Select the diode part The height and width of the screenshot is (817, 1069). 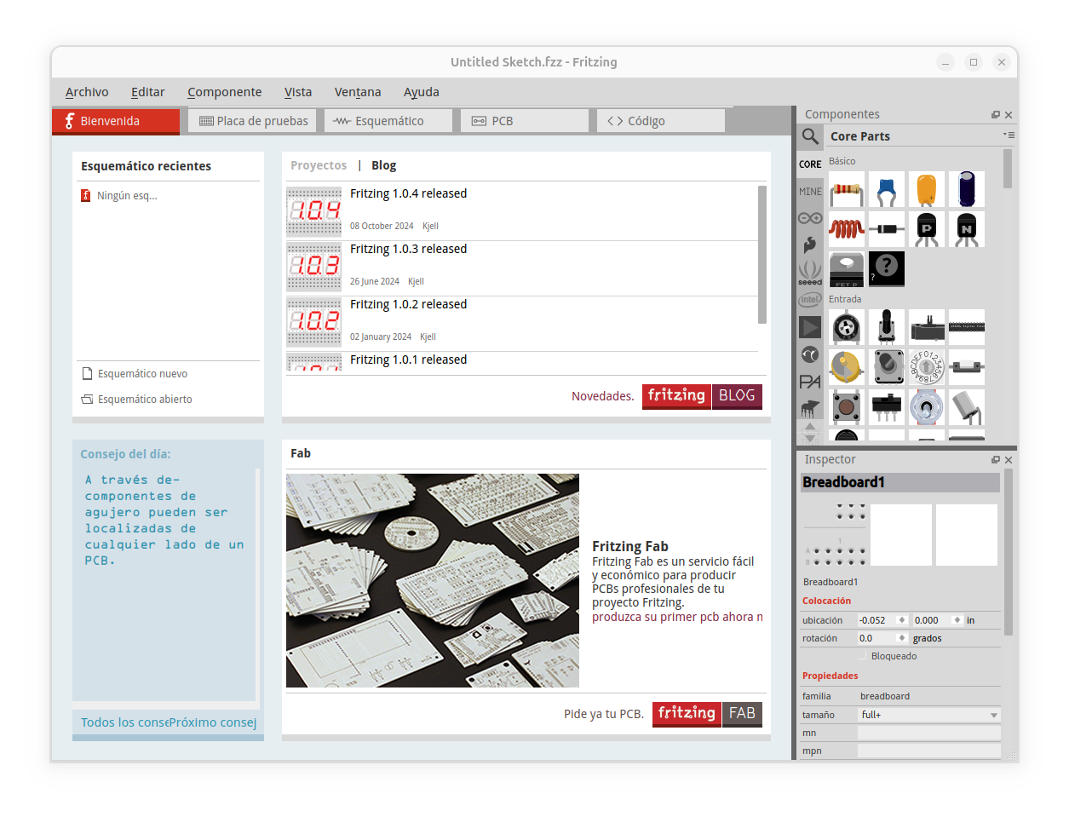click(887, 229)
